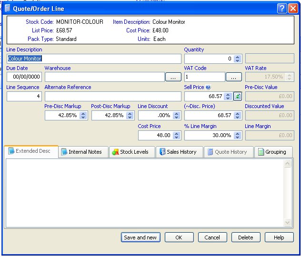Decrease Line Discount with the down arrow

[176, 117]
